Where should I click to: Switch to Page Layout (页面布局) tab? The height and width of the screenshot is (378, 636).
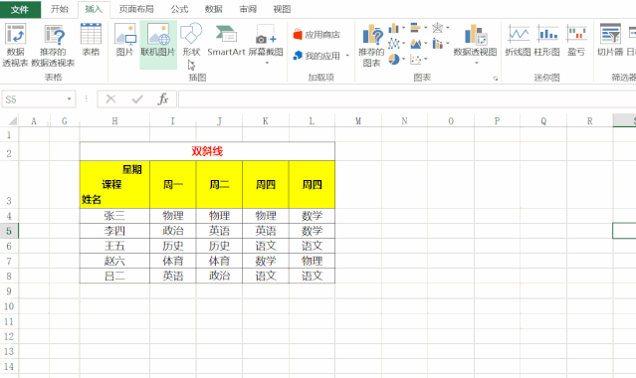tap(136, 9)
